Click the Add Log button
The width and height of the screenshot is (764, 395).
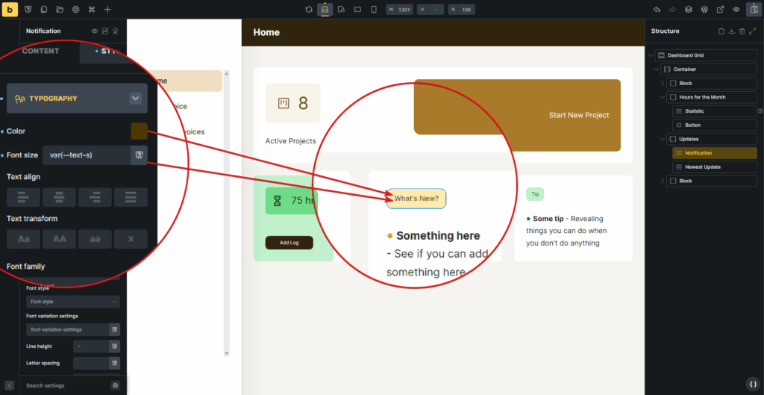tap(289, 243)
